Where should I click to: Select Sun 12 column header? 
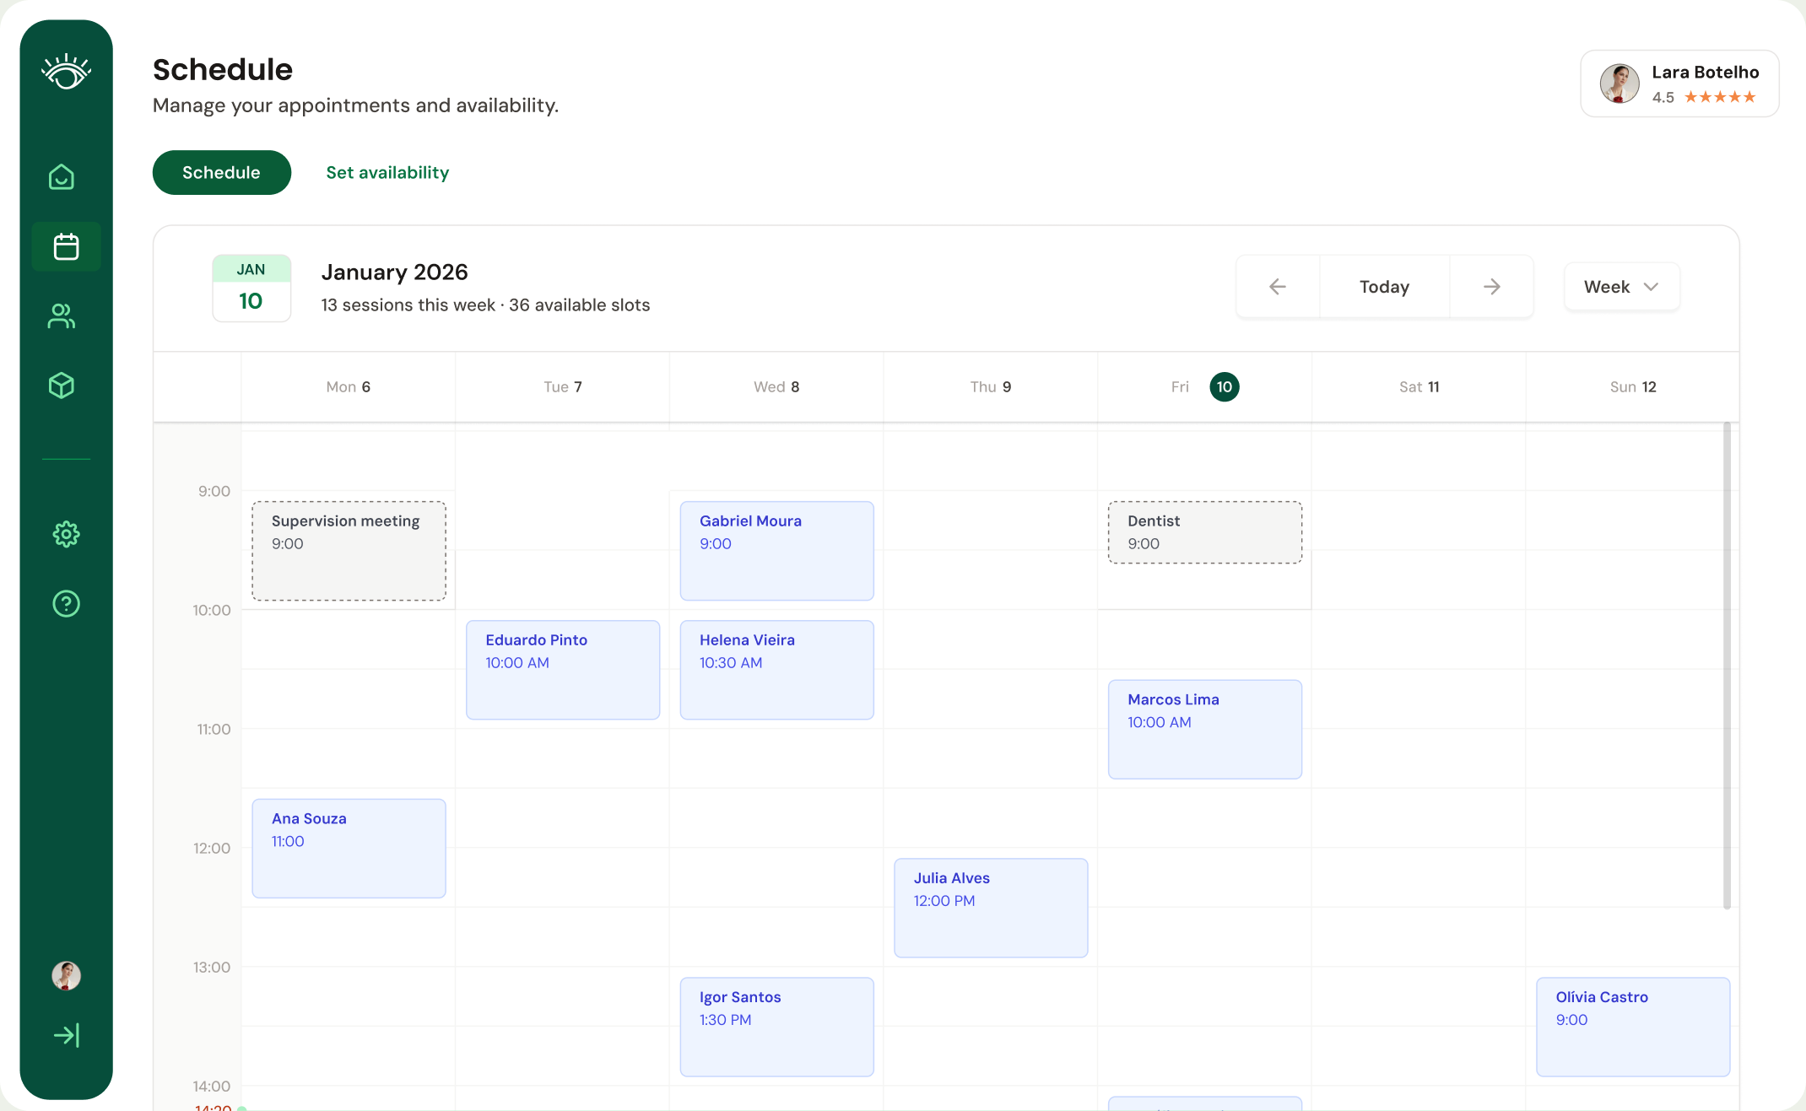1633,387
